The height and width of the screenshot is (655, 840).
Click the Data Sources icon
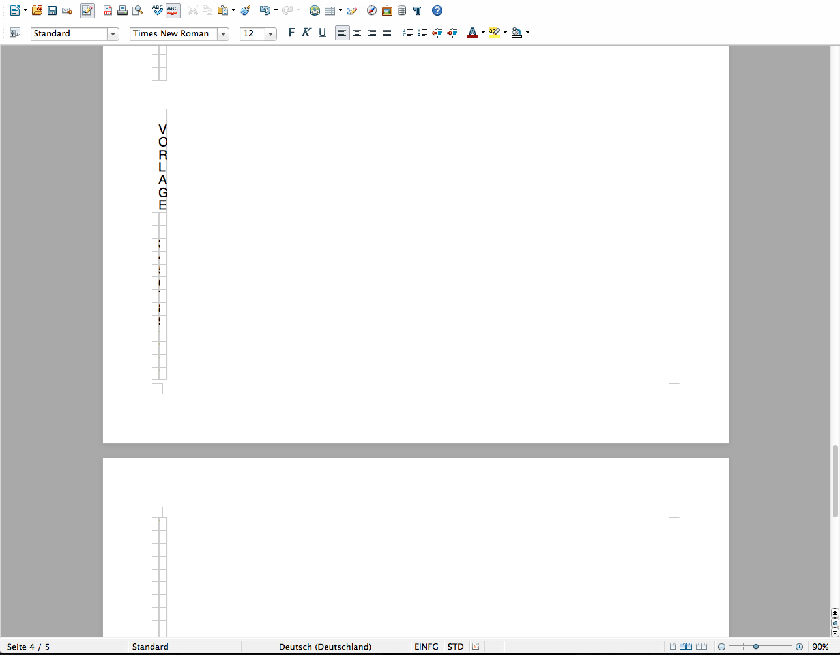(402, 10)
